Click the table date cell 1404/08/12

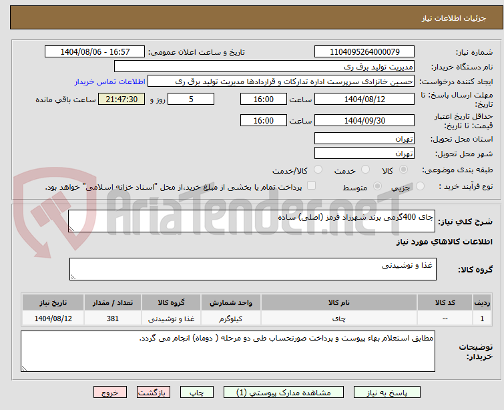click(x=53, y=319)
